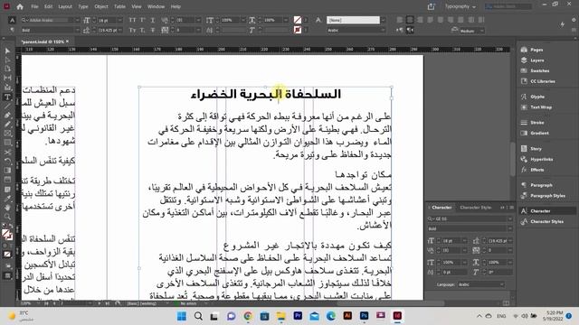Activate the Type tool in toolbox
This screenshot has width=579, height=325.
click(7, 97)
